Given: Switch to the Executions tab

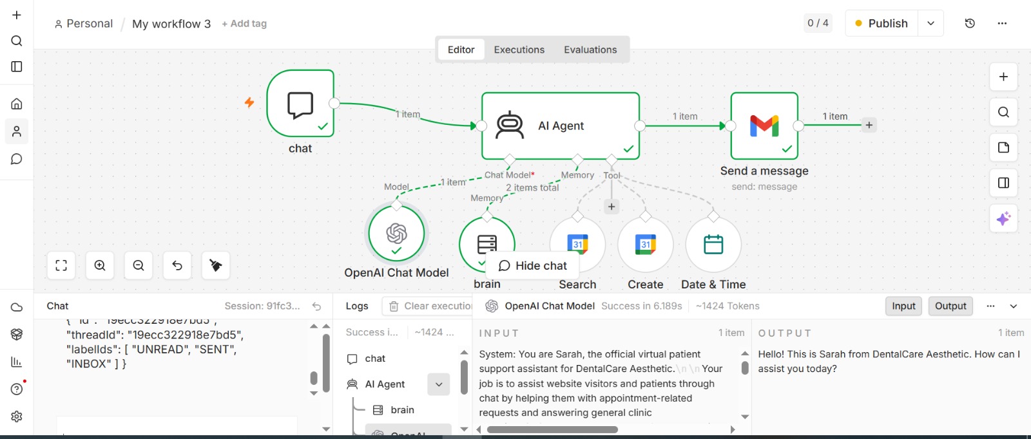Looking at the screenshot, I should (x=519, y=50).
